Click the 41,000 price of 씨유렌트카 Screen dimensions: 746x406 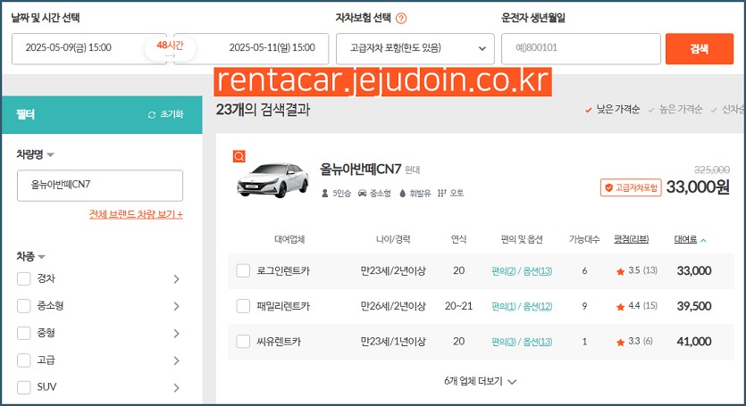point(694,342)
